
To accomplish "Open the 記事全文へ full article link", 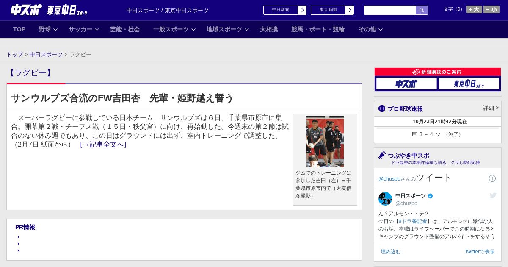I will click(103, 145).
